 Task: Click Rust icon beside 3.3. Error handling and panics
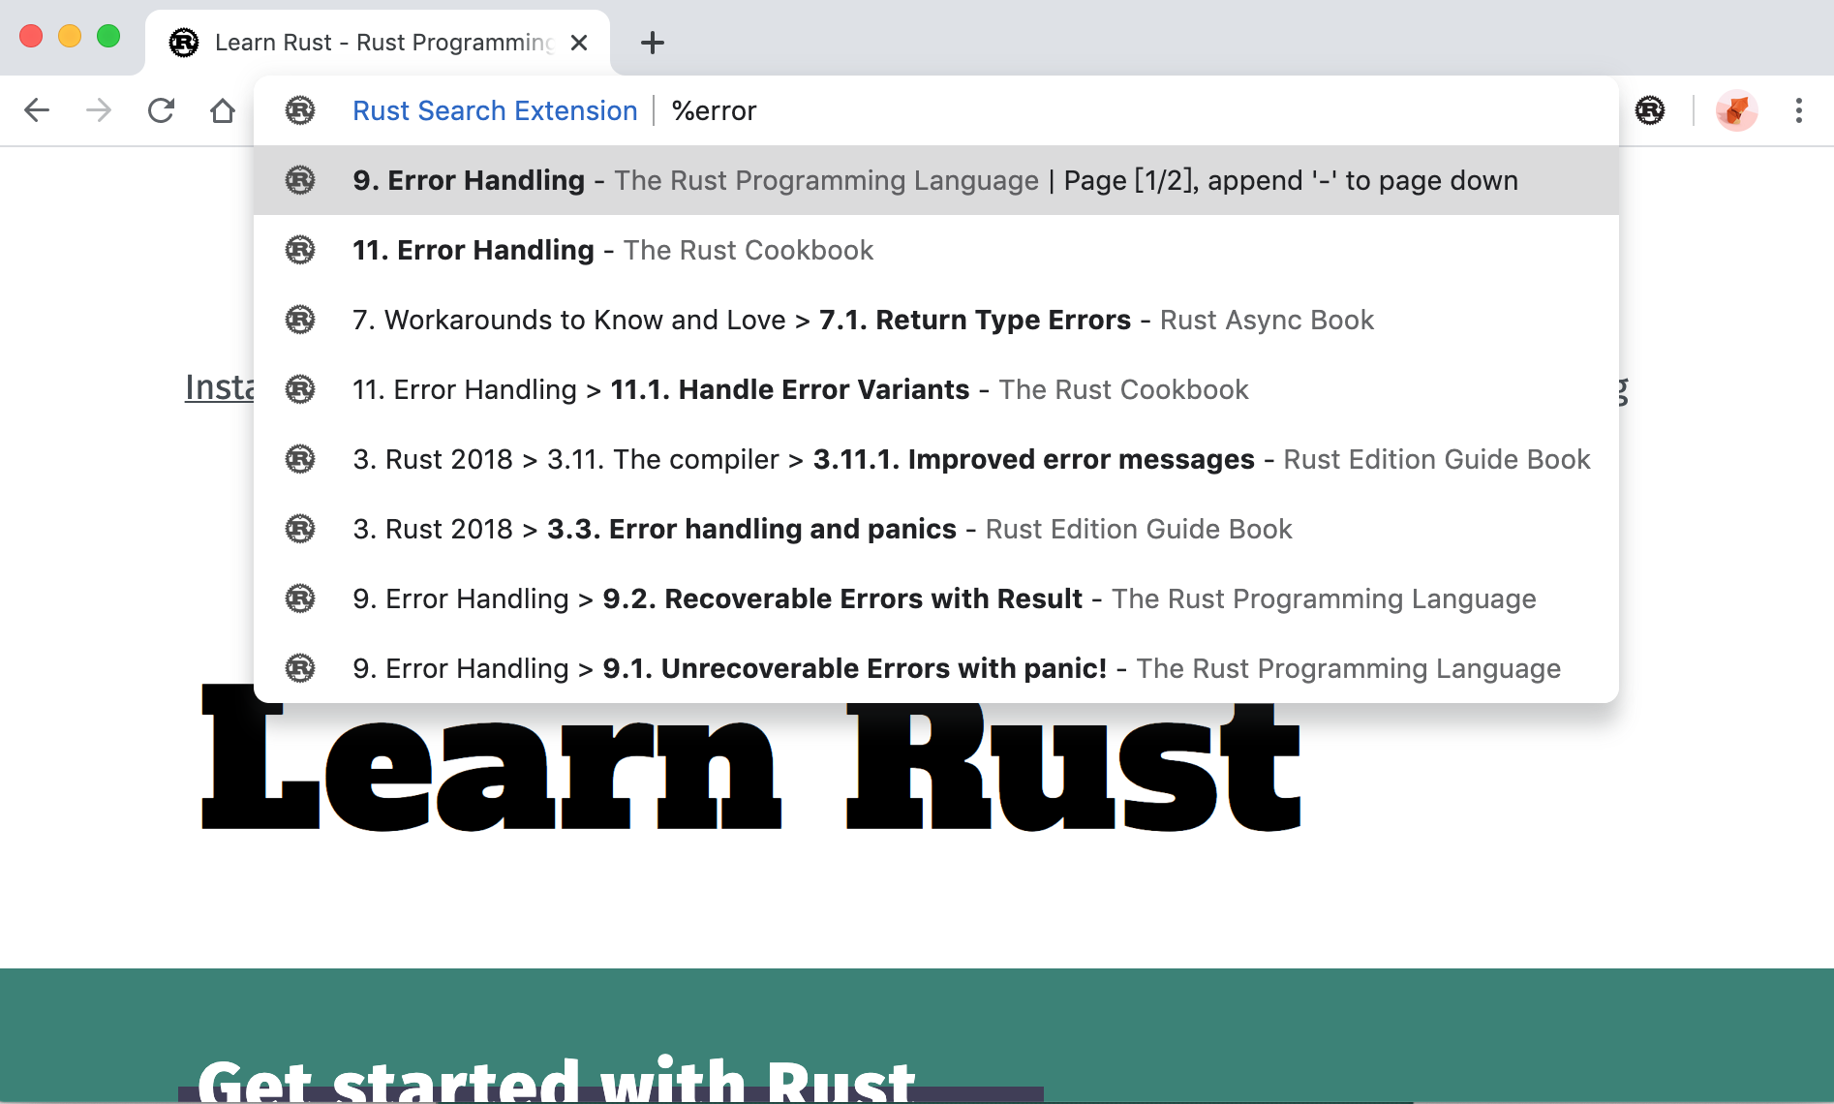(x=300, y=529)
